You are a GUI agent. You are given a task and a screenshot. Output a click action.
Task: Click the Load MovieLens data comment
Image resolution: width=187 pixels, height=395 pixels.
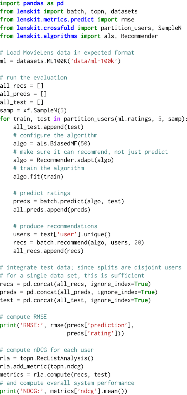coord(67,53)
